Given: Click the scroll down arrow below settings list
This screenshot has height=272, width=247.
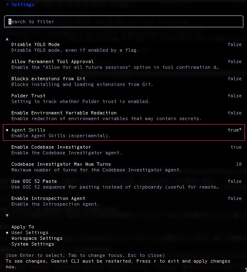Looking at the screenshot, I should point(7,215).
